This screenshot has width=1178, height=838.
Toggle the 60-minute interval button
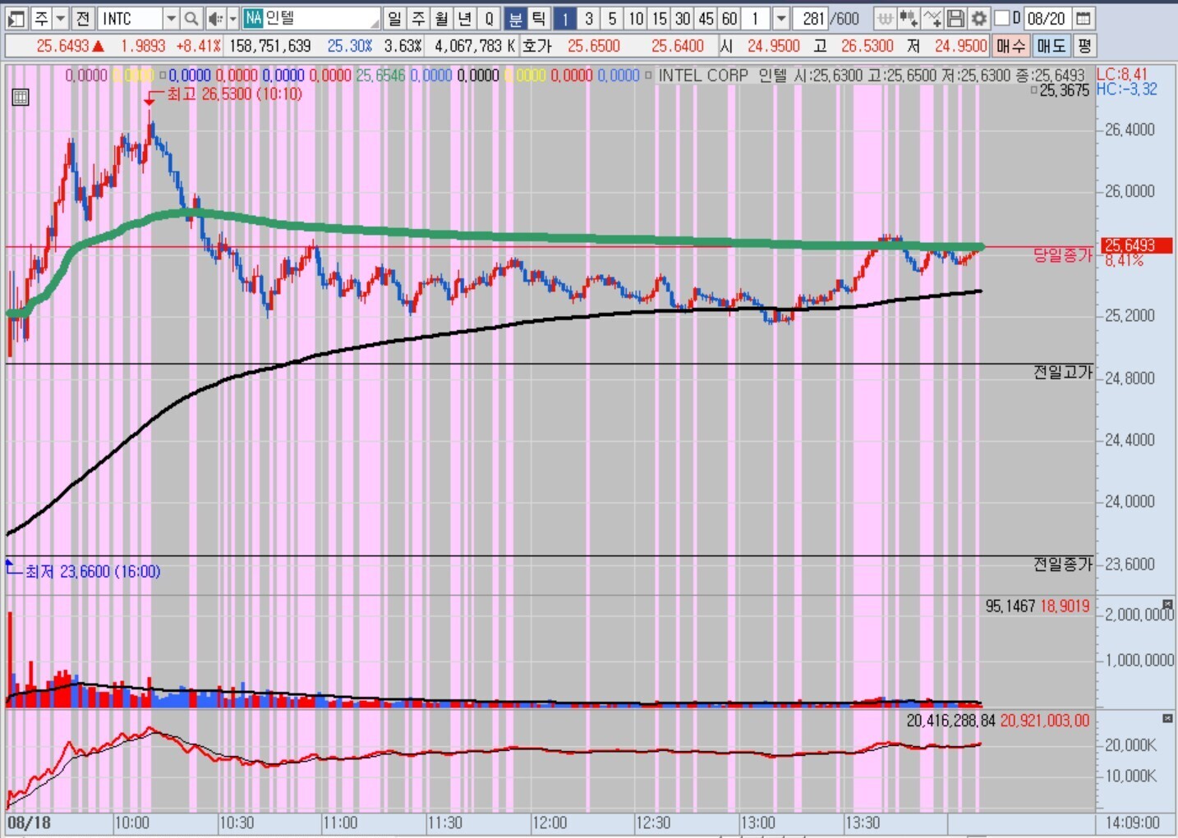(729, 18)
